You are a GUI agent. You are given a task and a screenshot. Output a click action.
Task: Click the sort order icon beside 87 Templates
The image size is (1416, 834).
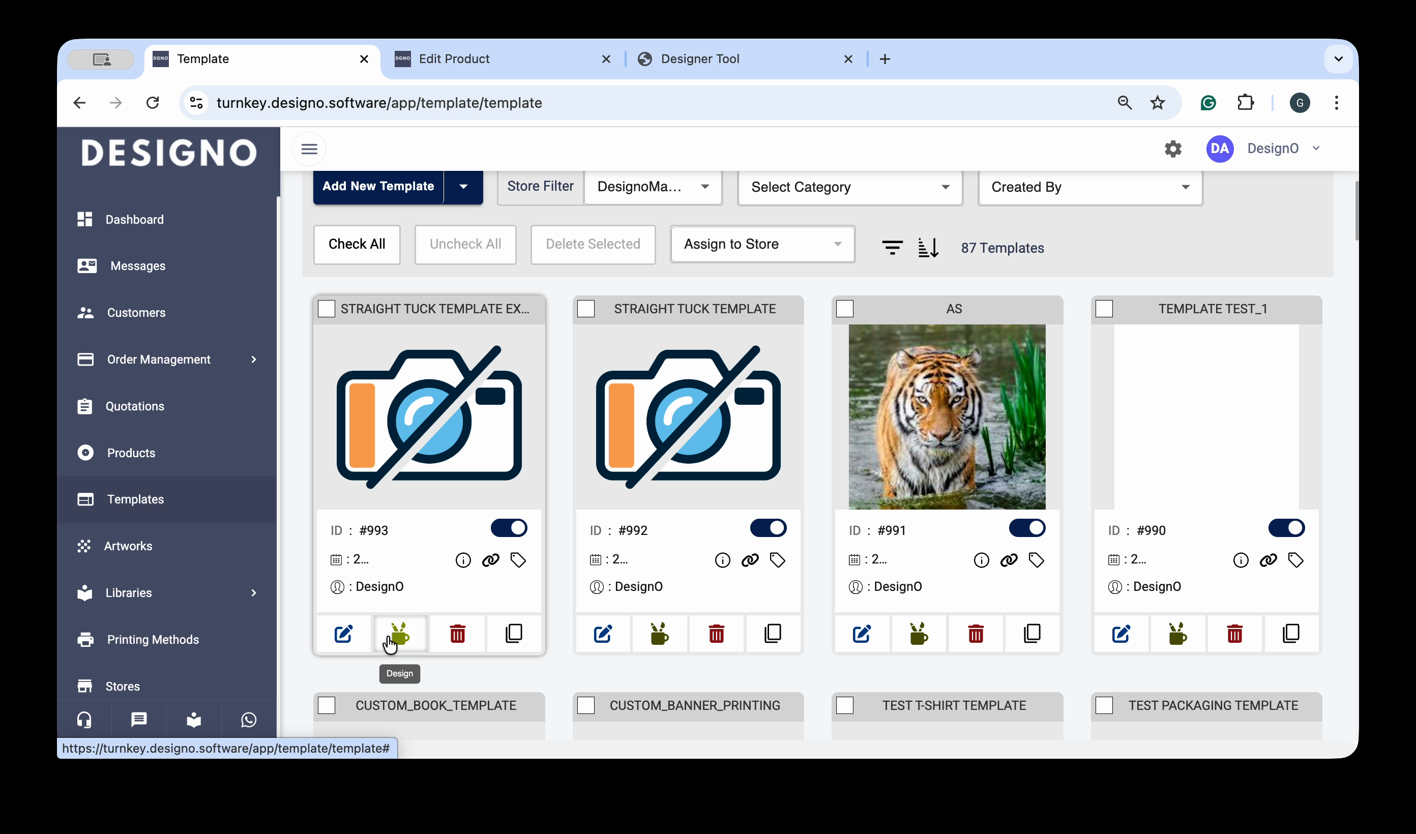(x=928, y=247)
